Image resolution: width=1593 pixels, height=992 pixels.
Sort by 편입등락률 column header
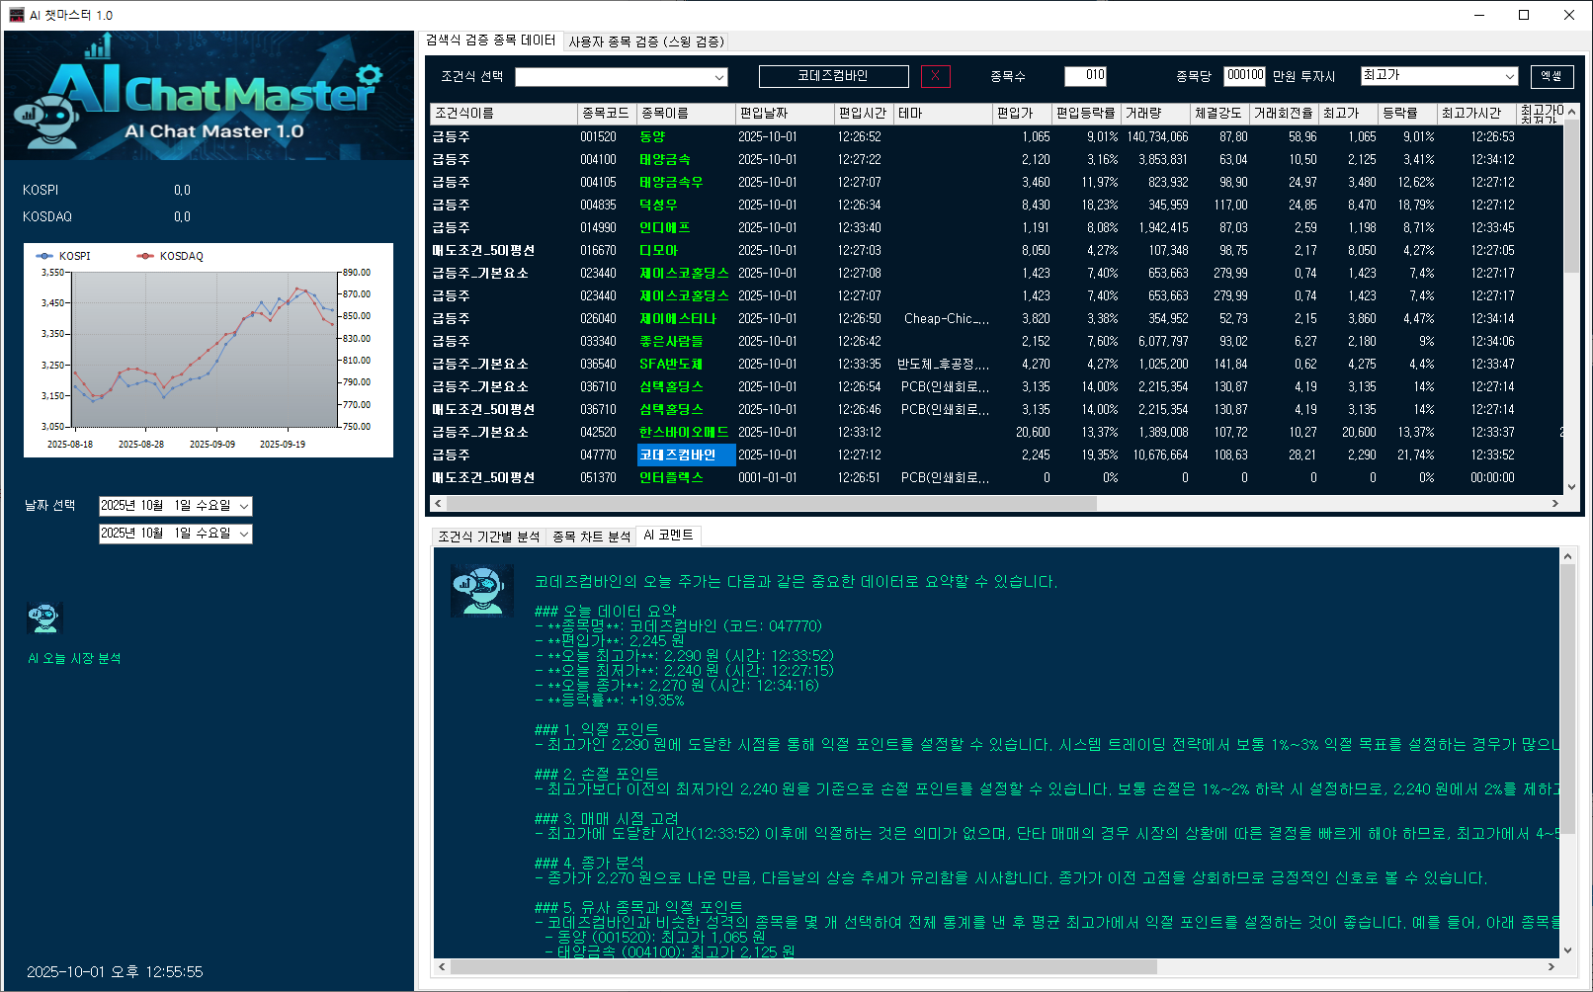click(x=1084, y=114)
